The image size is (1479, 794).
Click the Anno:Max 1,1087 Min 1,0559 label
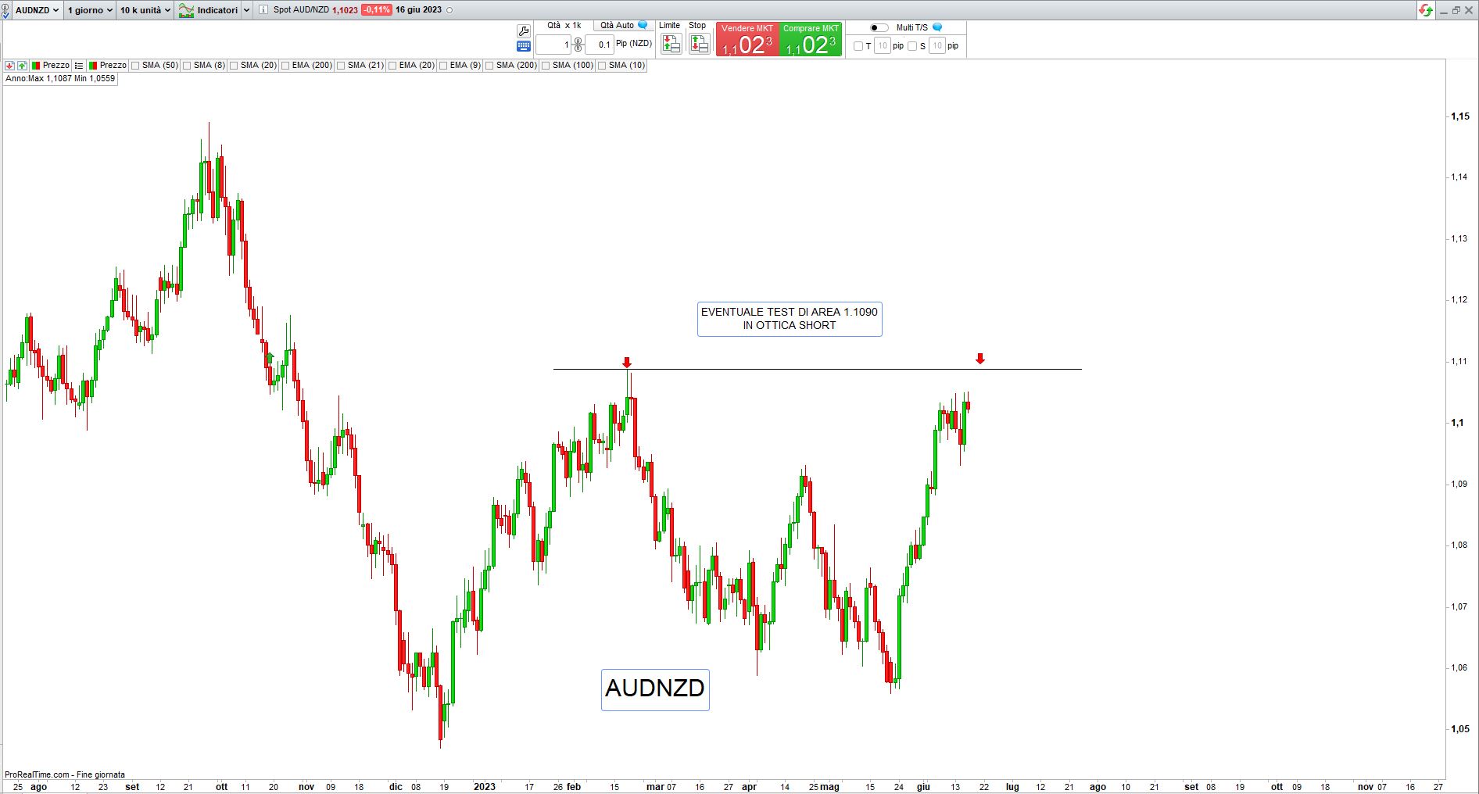pyautogui.click(x=60, y=78)
